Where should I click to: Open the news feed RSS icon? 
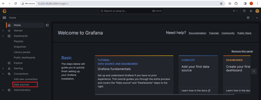(251, 11)
